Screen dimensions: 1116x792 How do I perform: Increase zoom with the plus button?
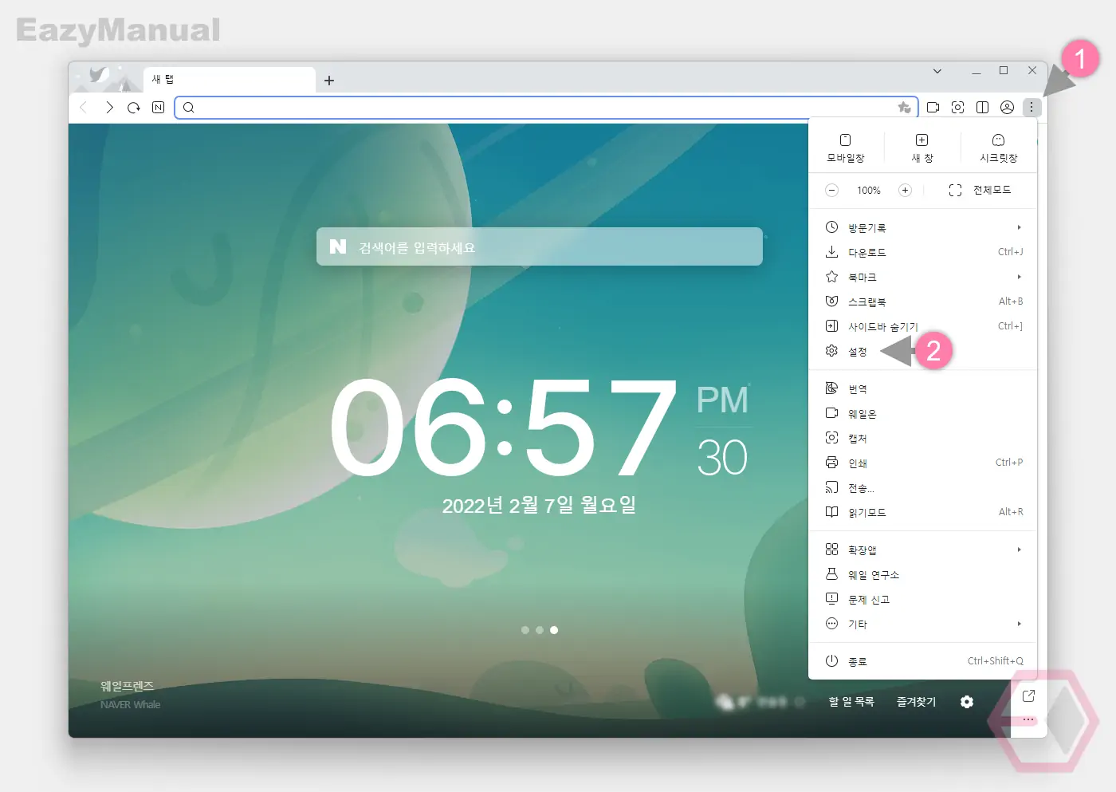(x=905, y=191)
